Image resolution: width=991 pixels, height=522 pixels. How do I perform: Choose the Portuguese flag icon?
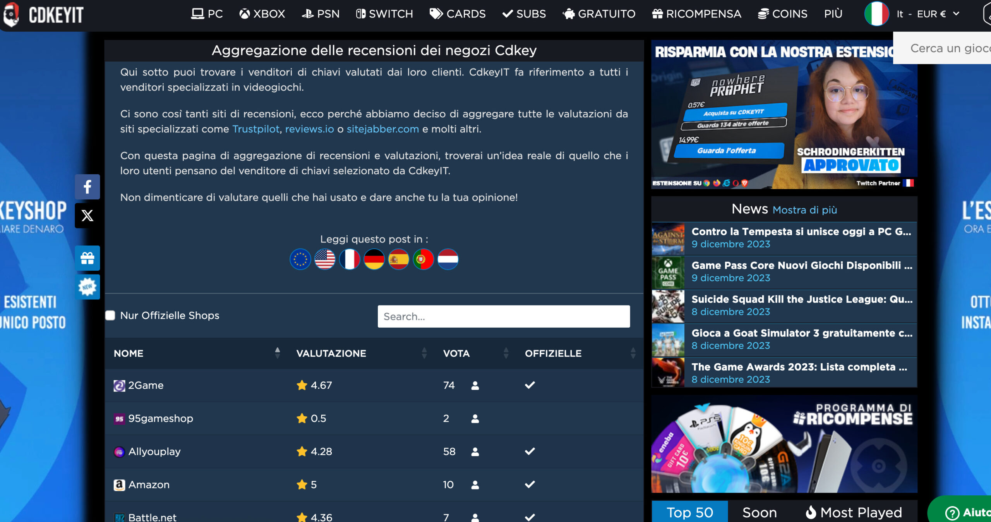[x=423, y=259]
